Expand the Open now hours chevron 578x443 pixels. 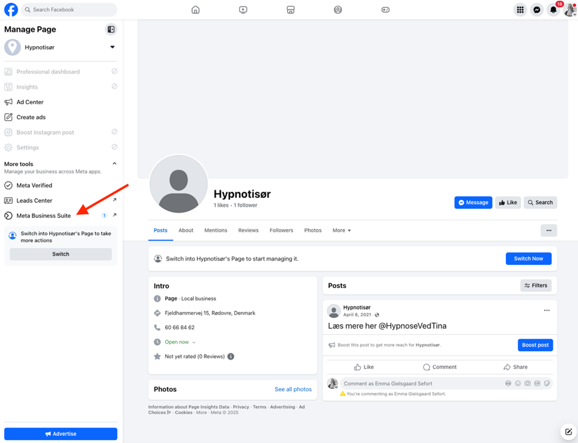pos(194,342)
